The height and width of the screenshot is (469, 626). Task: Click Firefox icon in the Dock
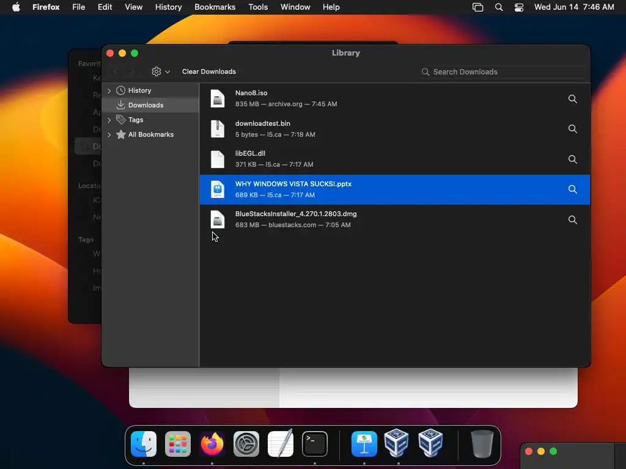click(x=212, y=443)
